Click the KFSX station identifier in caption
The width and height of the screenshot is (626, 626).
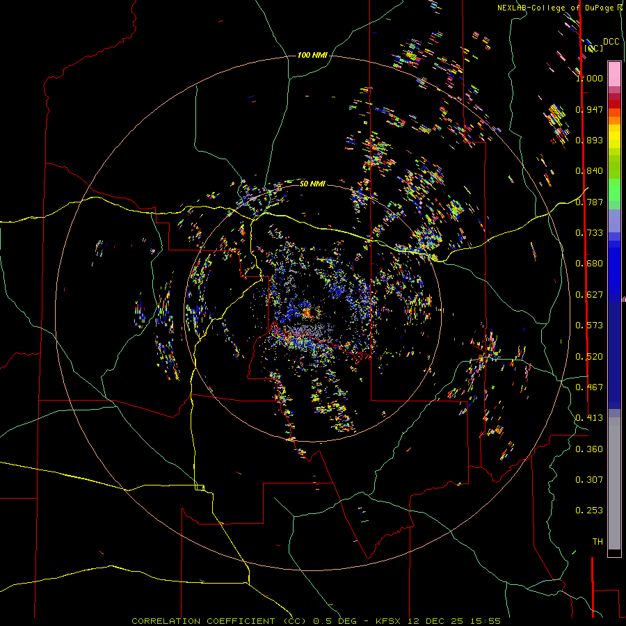pyautogui.click(x=389, y=621)
